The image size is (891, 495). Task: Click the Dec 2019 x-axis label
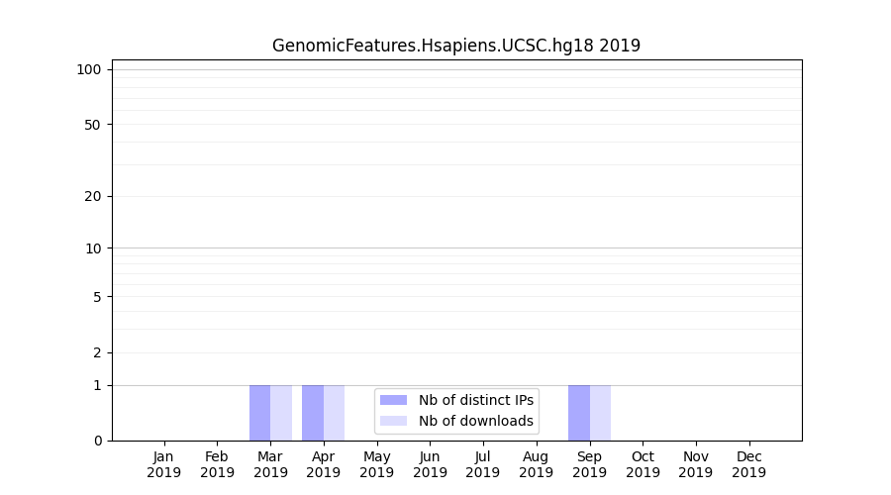748,464
